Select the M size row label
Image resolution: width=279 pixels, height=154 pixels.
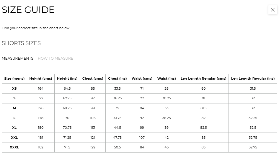[x=14, y=108]
